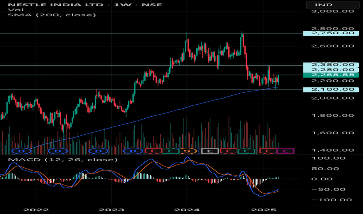The width and height of the screenshot is (363, 214).
Task: Select the MACD (12, 26, close) legend
Action: click(x=63, y=160)
